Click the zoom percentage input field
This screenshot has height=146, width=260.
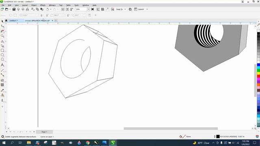(x=81, y=9)
